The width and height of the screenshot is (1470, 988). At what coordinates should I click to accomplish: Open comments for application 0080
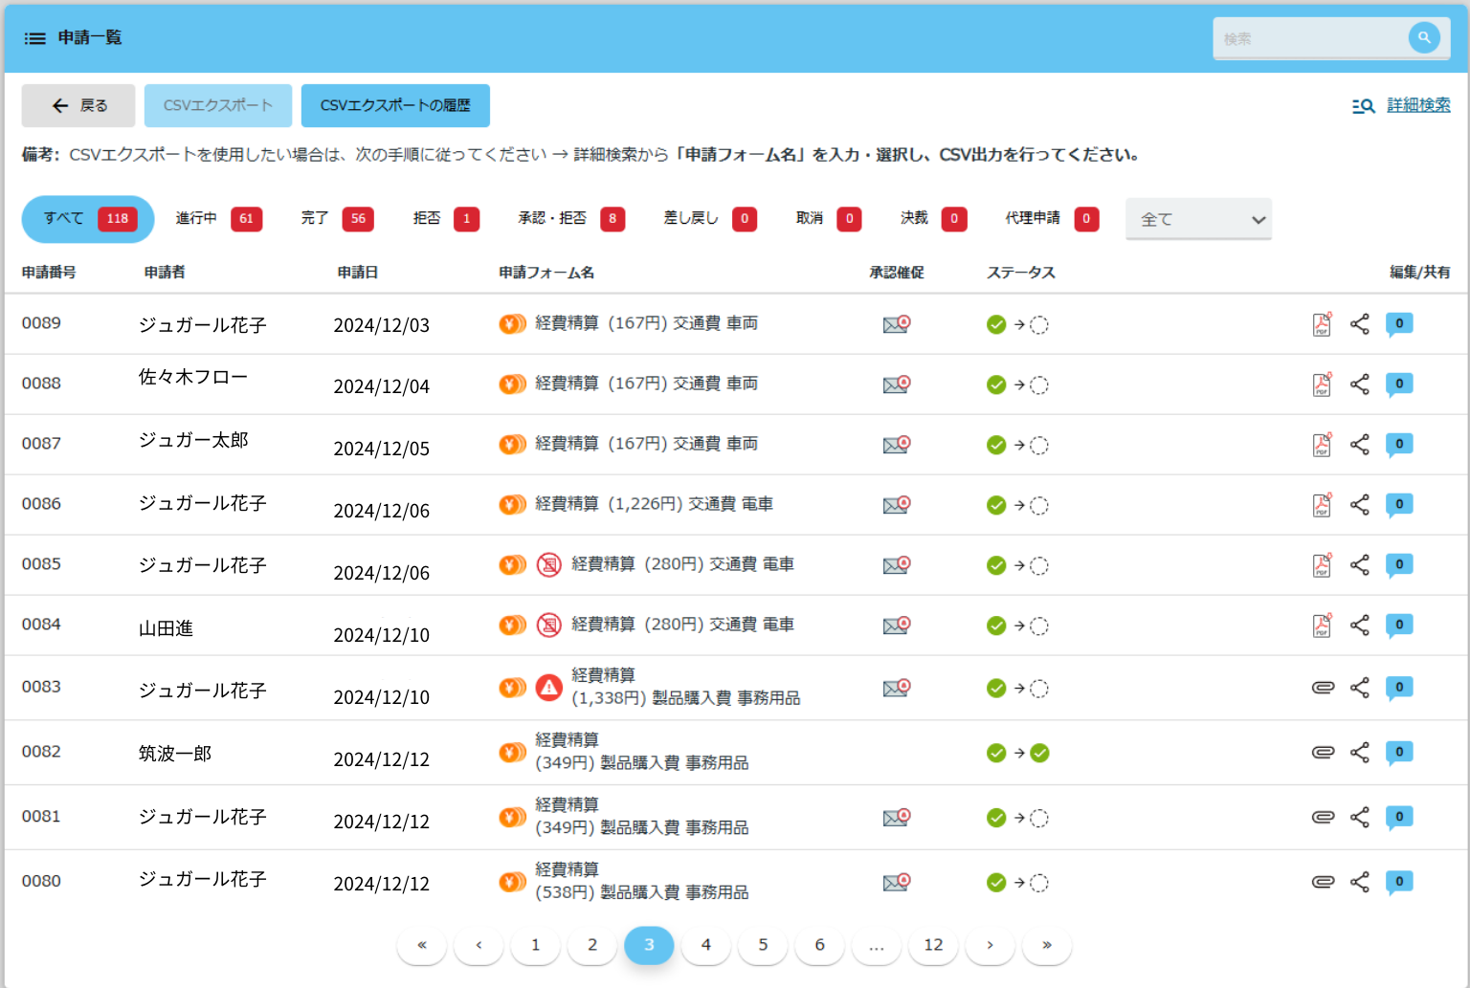point(1399,882)
